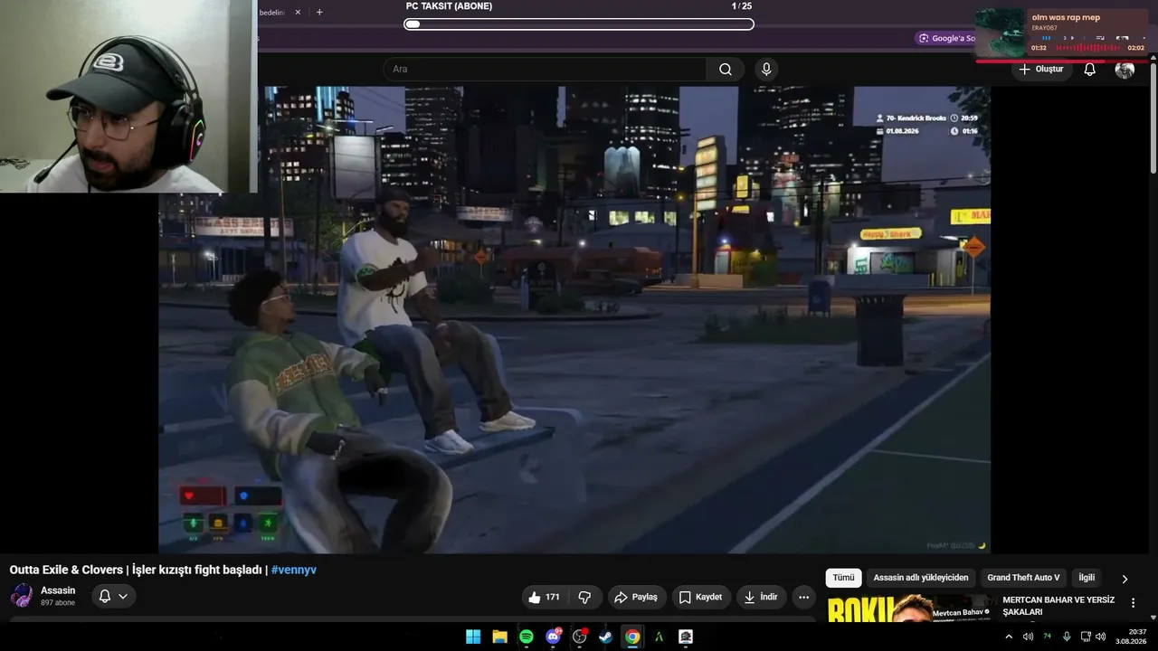This screenshot has width=1158, height=651.
Task: Select the Assasin adlı yükleyiciden chip
Action: (920, 578)
